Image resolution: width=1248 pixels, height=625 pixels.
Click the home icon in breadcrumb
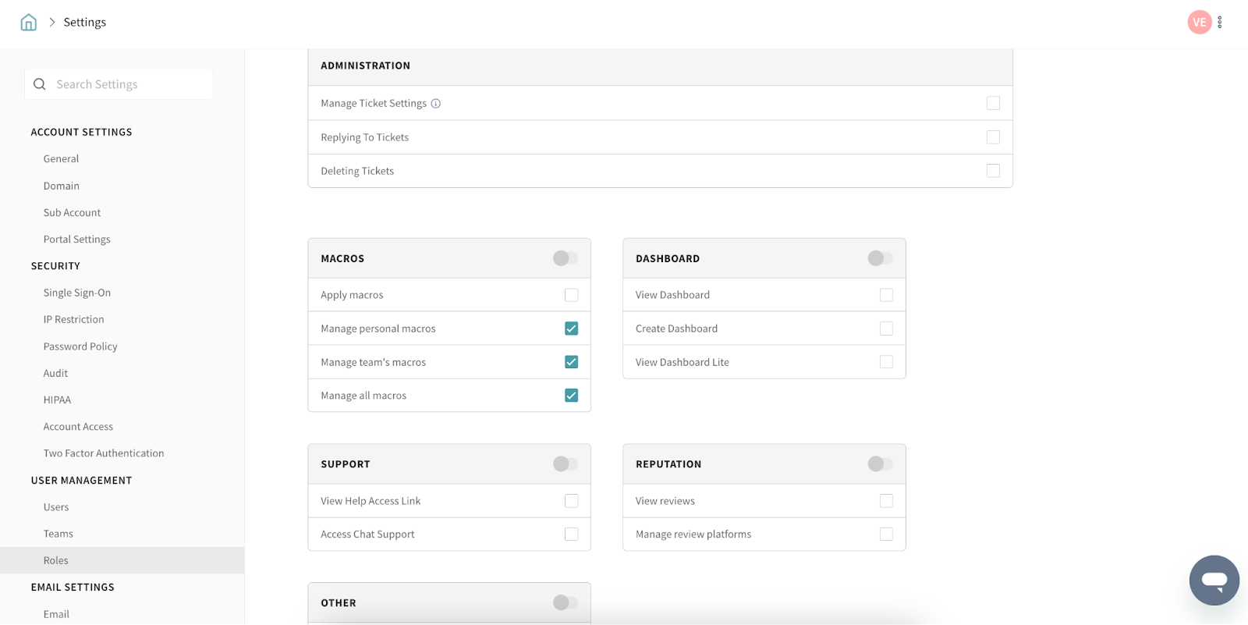point(29,22)
